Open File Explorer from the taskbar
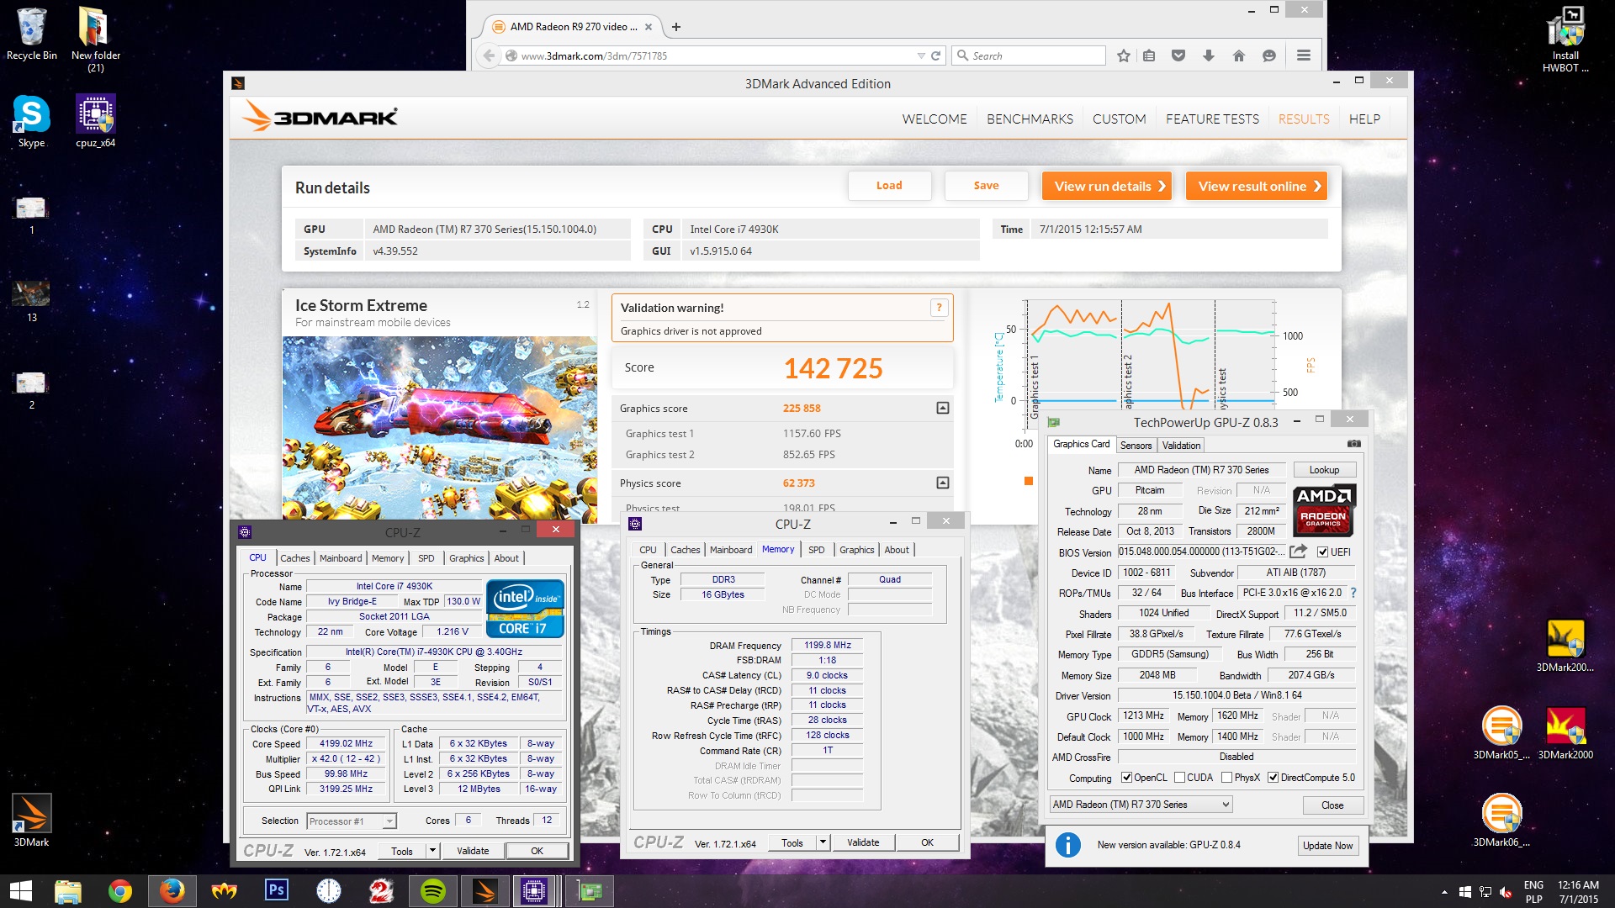 (68, 891)
